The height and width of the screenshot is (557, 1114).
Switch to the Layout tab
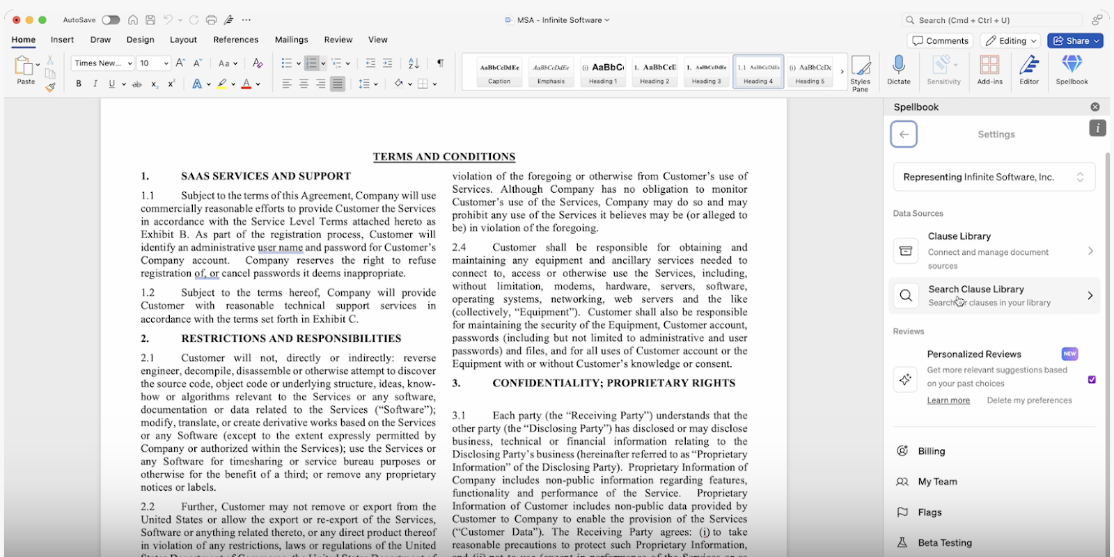pyautogui.click(x=183, y=40)
